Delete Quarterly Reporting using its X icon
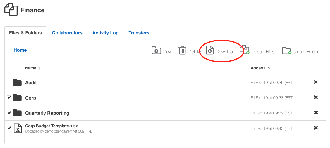This screenshot has width=330, height=148. [x=316, y=113]
